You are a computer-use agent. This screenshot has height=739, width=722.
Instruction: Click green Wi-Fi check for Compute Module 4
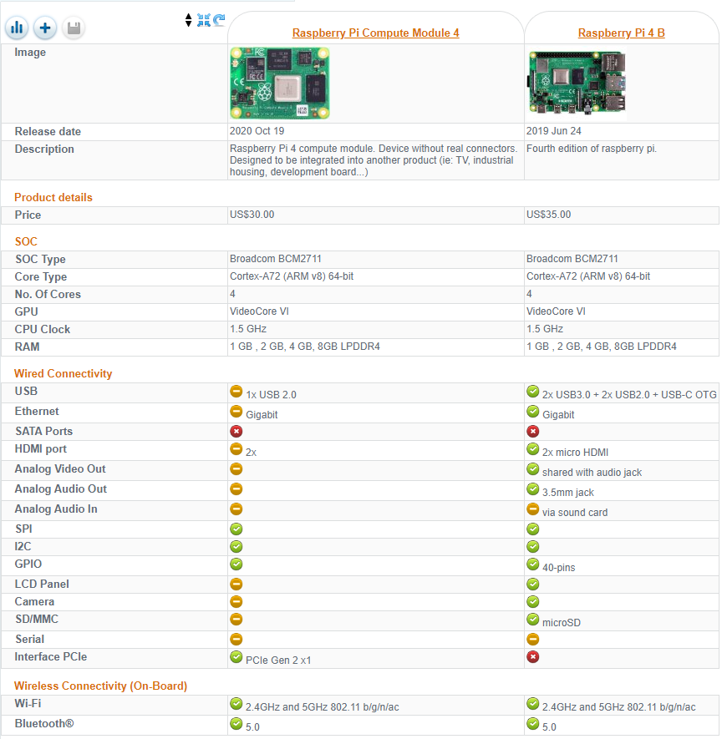236,704
